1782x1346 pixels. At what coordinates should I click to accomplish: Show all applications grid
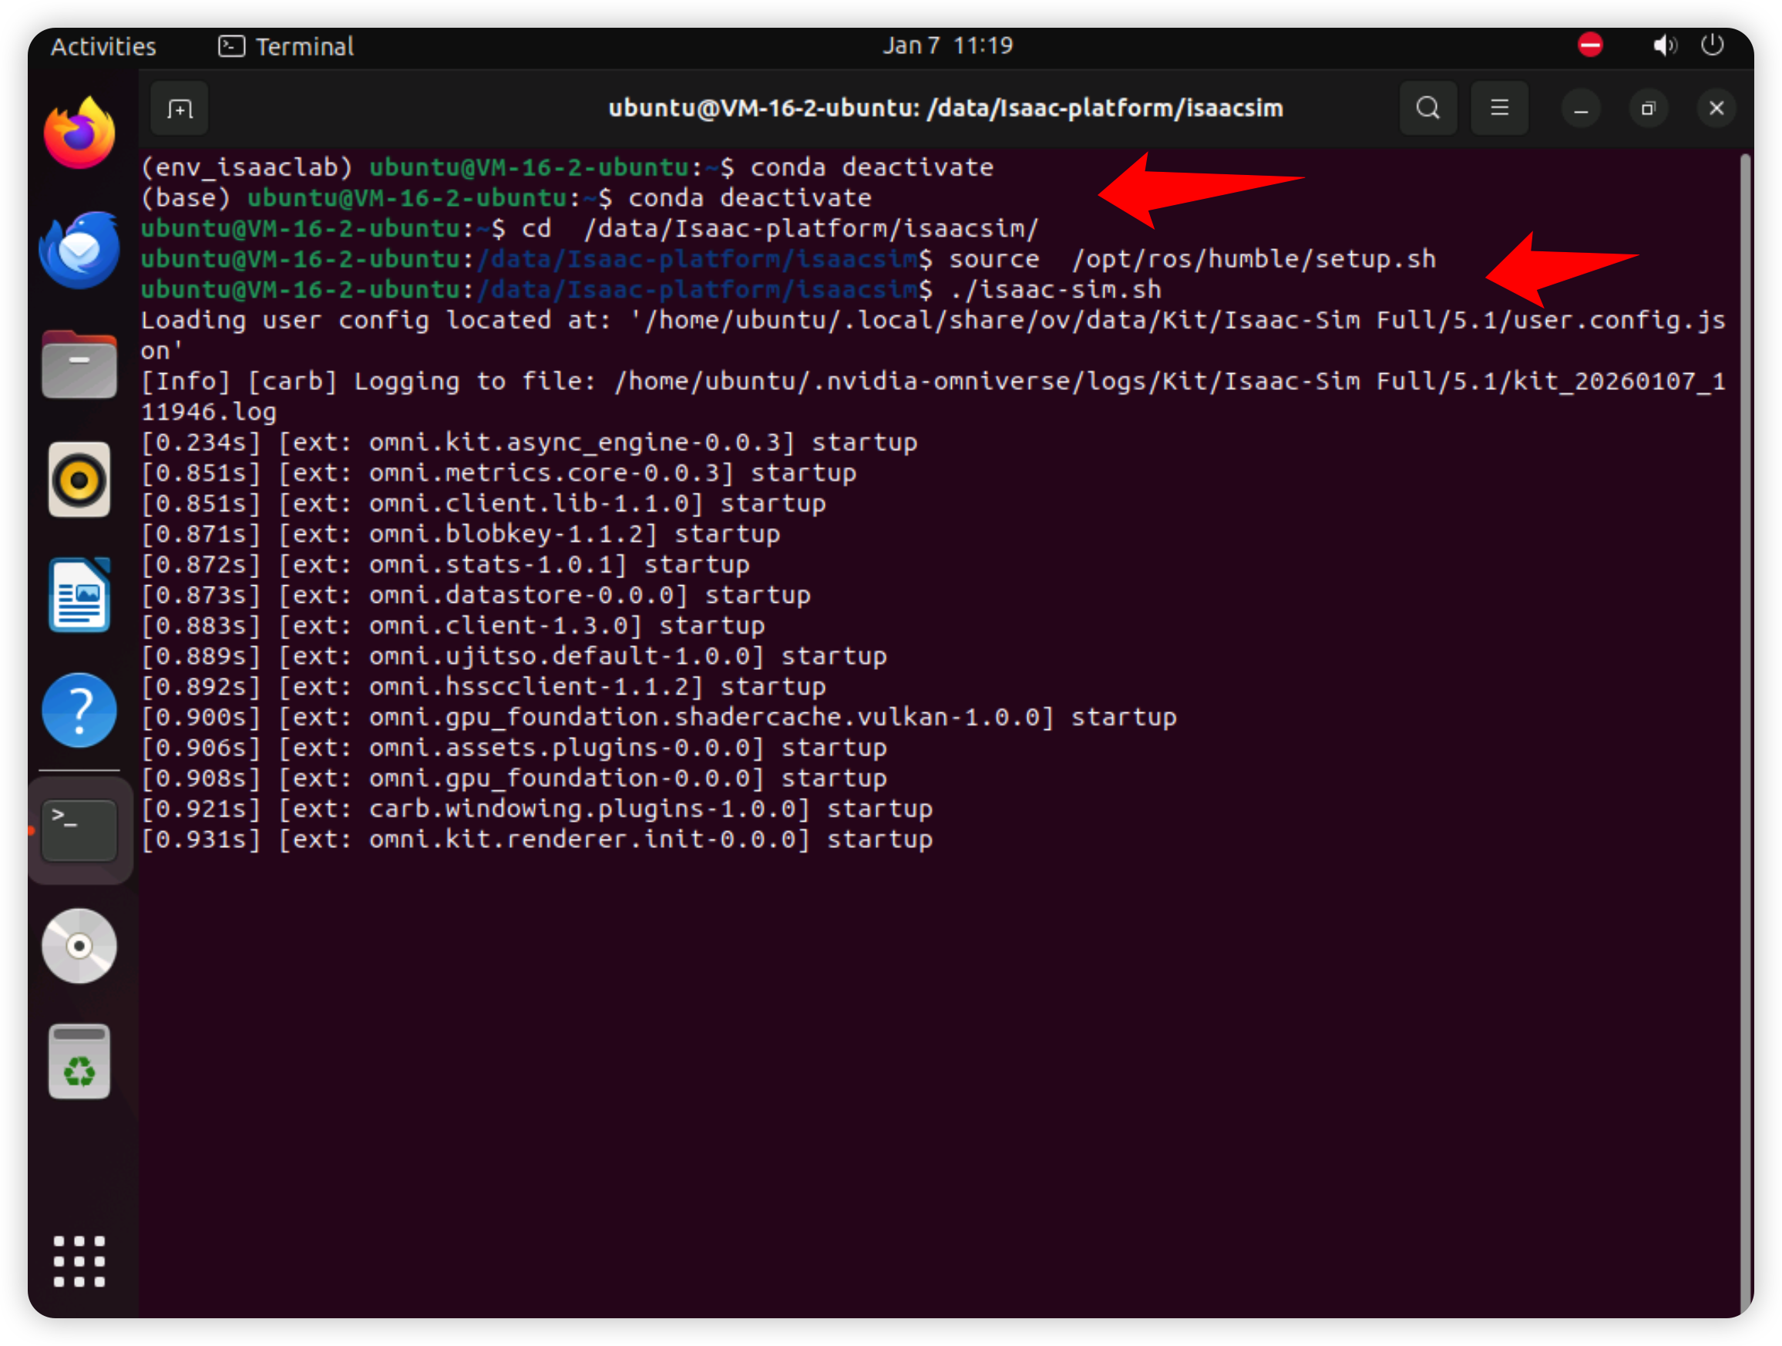pos(79,1260)
